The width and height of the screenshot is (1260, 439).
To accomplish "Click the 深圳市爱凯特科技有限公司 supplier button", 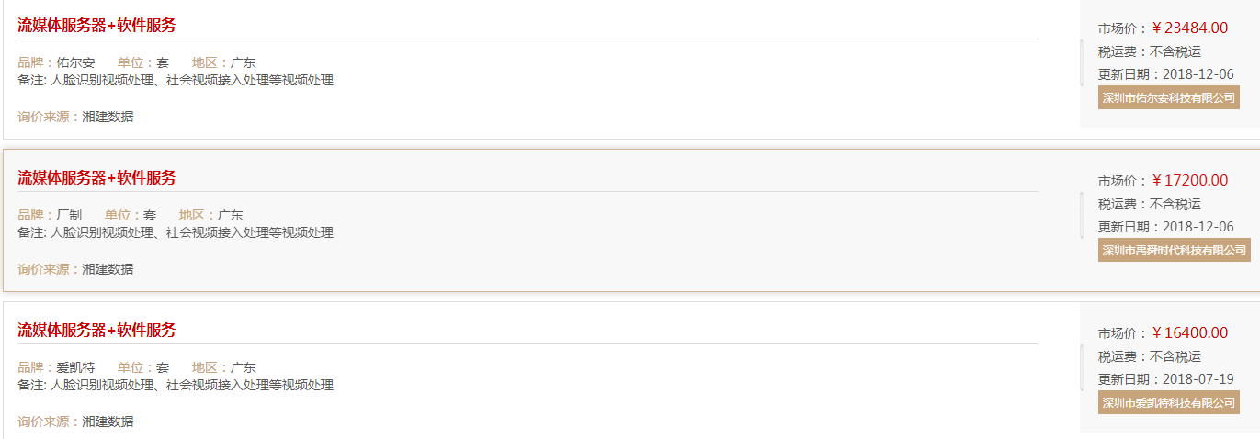I will (x=1168, y=402).
